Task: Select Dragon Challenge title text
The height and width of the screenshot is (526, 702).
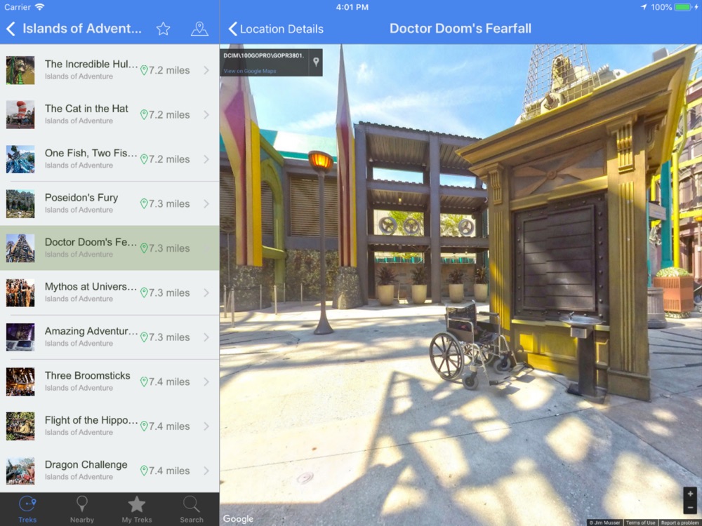Action: [86, 465]
